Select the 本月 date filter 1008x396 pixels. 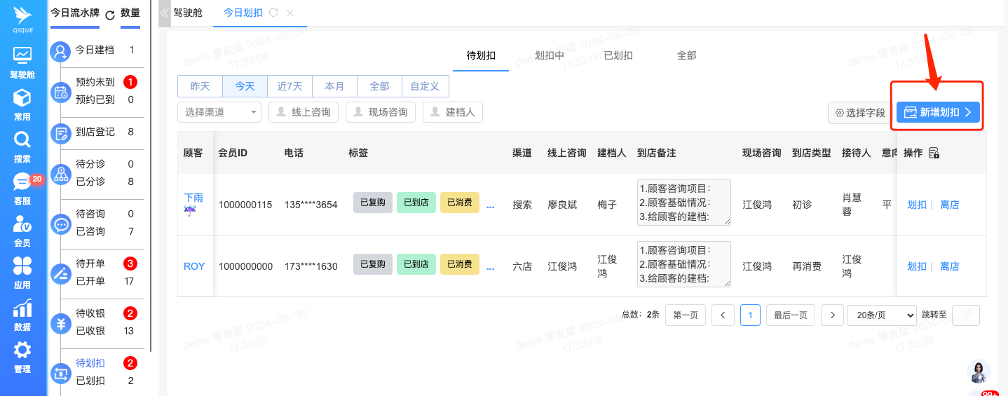(x=334, y=86)
